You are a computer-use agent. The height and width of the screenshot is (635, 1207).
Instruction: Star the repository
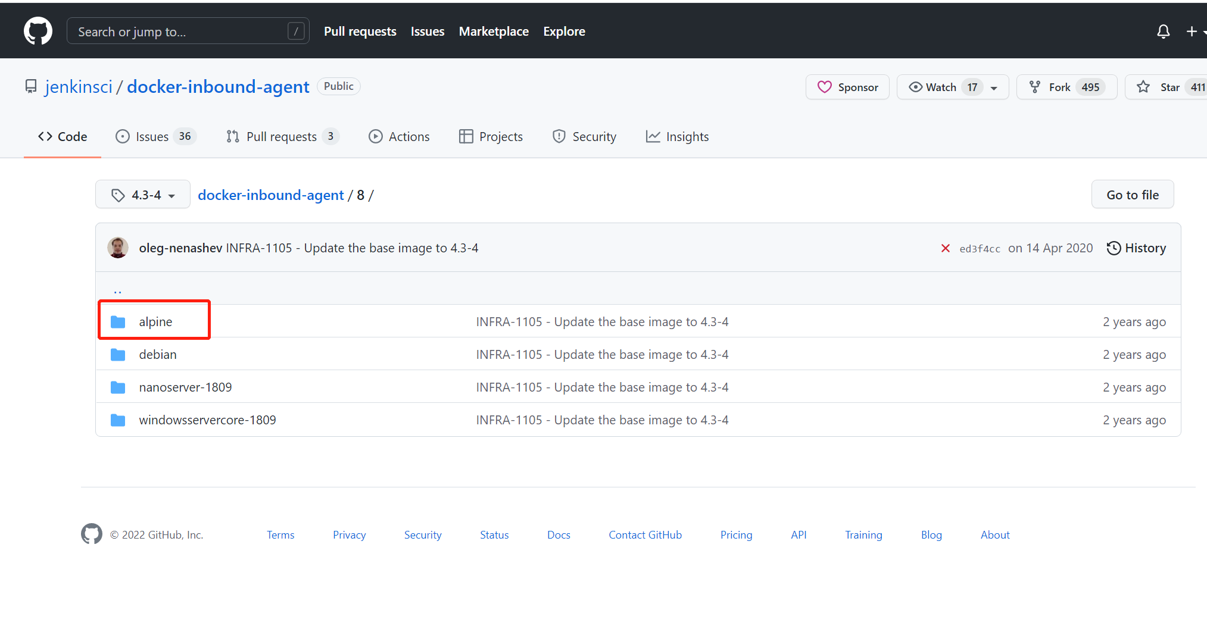(x=1168, y=86)
